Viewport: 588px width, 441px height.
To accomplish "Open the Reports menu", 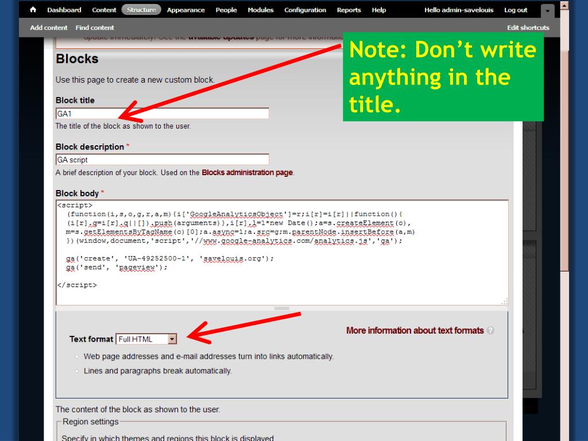I will click(349, 10).
